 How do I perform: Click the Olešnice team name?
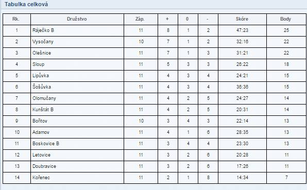click(x=42, y=53)
